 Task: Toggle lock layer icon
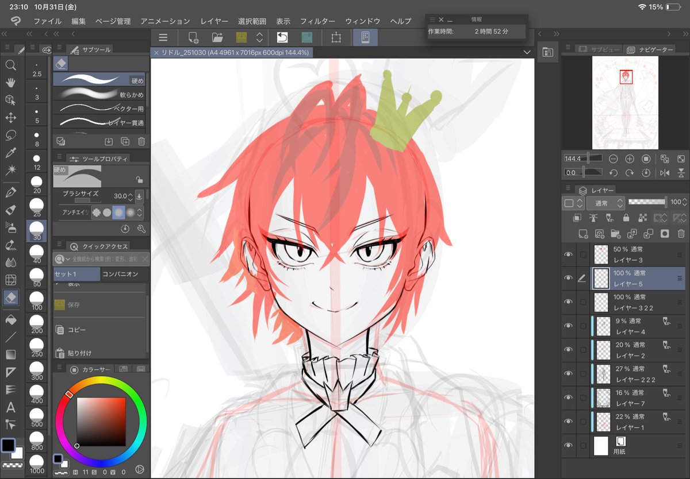[626, 218]
